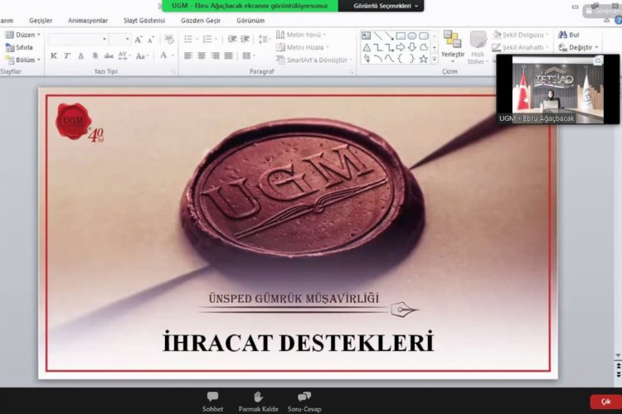The width and height of the screenshot is (622, 414).
Task: Click Metni Hizala align text button
Action: pos(303,47)
